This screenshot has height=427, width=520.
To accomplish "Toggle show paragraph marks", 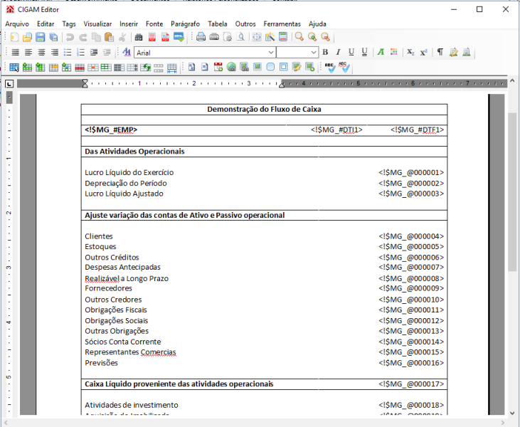I will pyautogui.click(x=440, y=53).
